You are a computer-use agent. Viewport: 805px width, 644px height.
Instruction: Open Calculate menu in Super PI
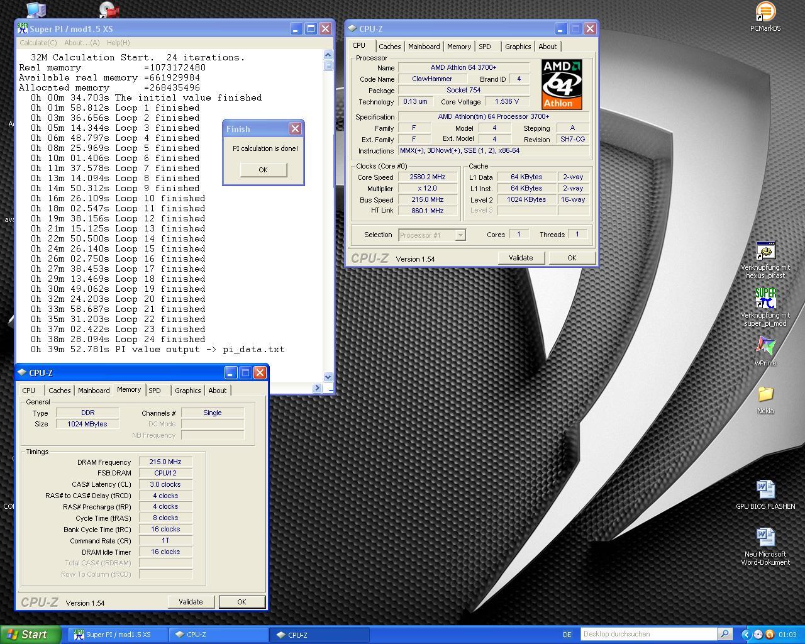(38, 43)
